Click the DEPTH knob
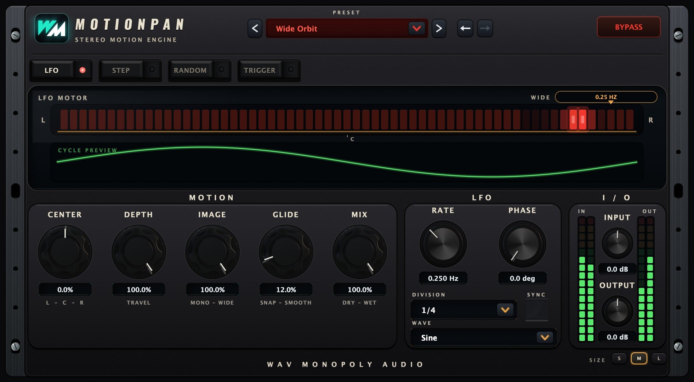The width and height of the screenshot is (694, 382). [x=139, y=252]
